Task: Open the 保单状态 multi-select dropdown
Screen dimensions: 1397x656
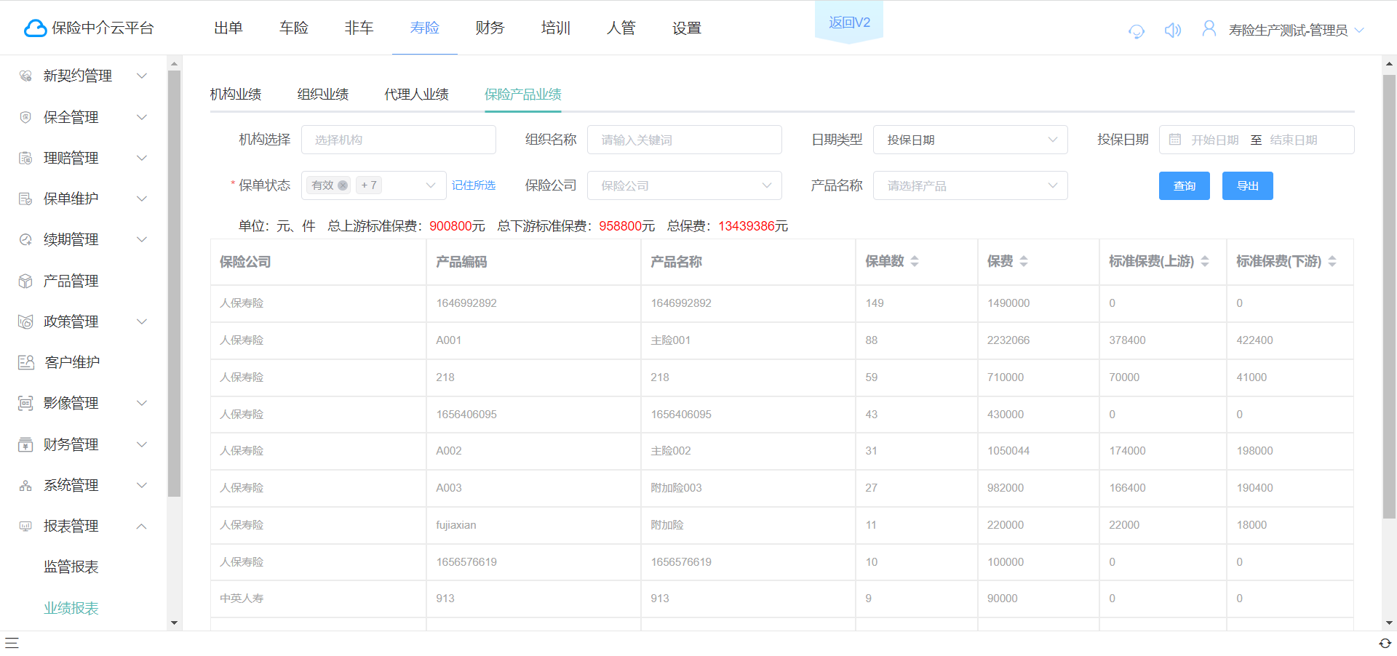Action: point(373,185)
